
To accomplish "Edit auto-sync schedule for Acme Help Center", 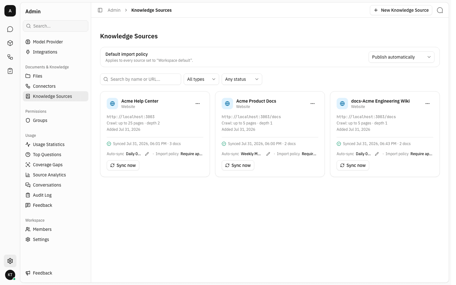I will pyautogui.click(x=147, y=154).
